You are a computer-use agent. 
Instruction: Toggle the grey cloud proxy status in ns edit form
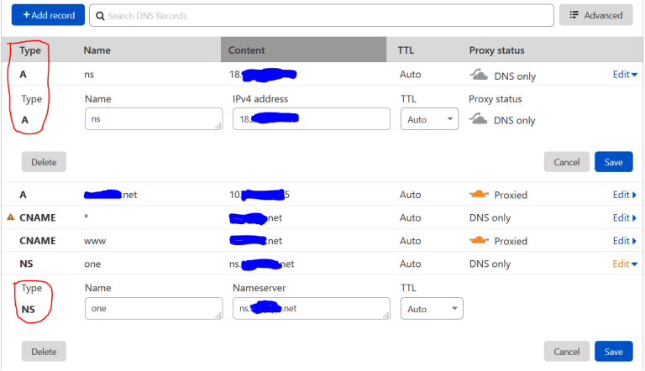480,119
